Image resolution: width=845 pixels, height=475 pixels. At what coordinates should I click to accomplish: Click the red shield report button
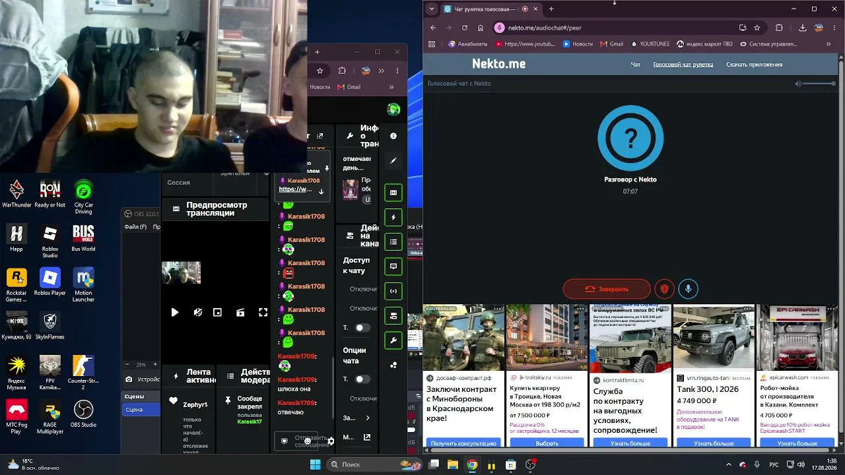pyautogui.click(x=664, y=289)
